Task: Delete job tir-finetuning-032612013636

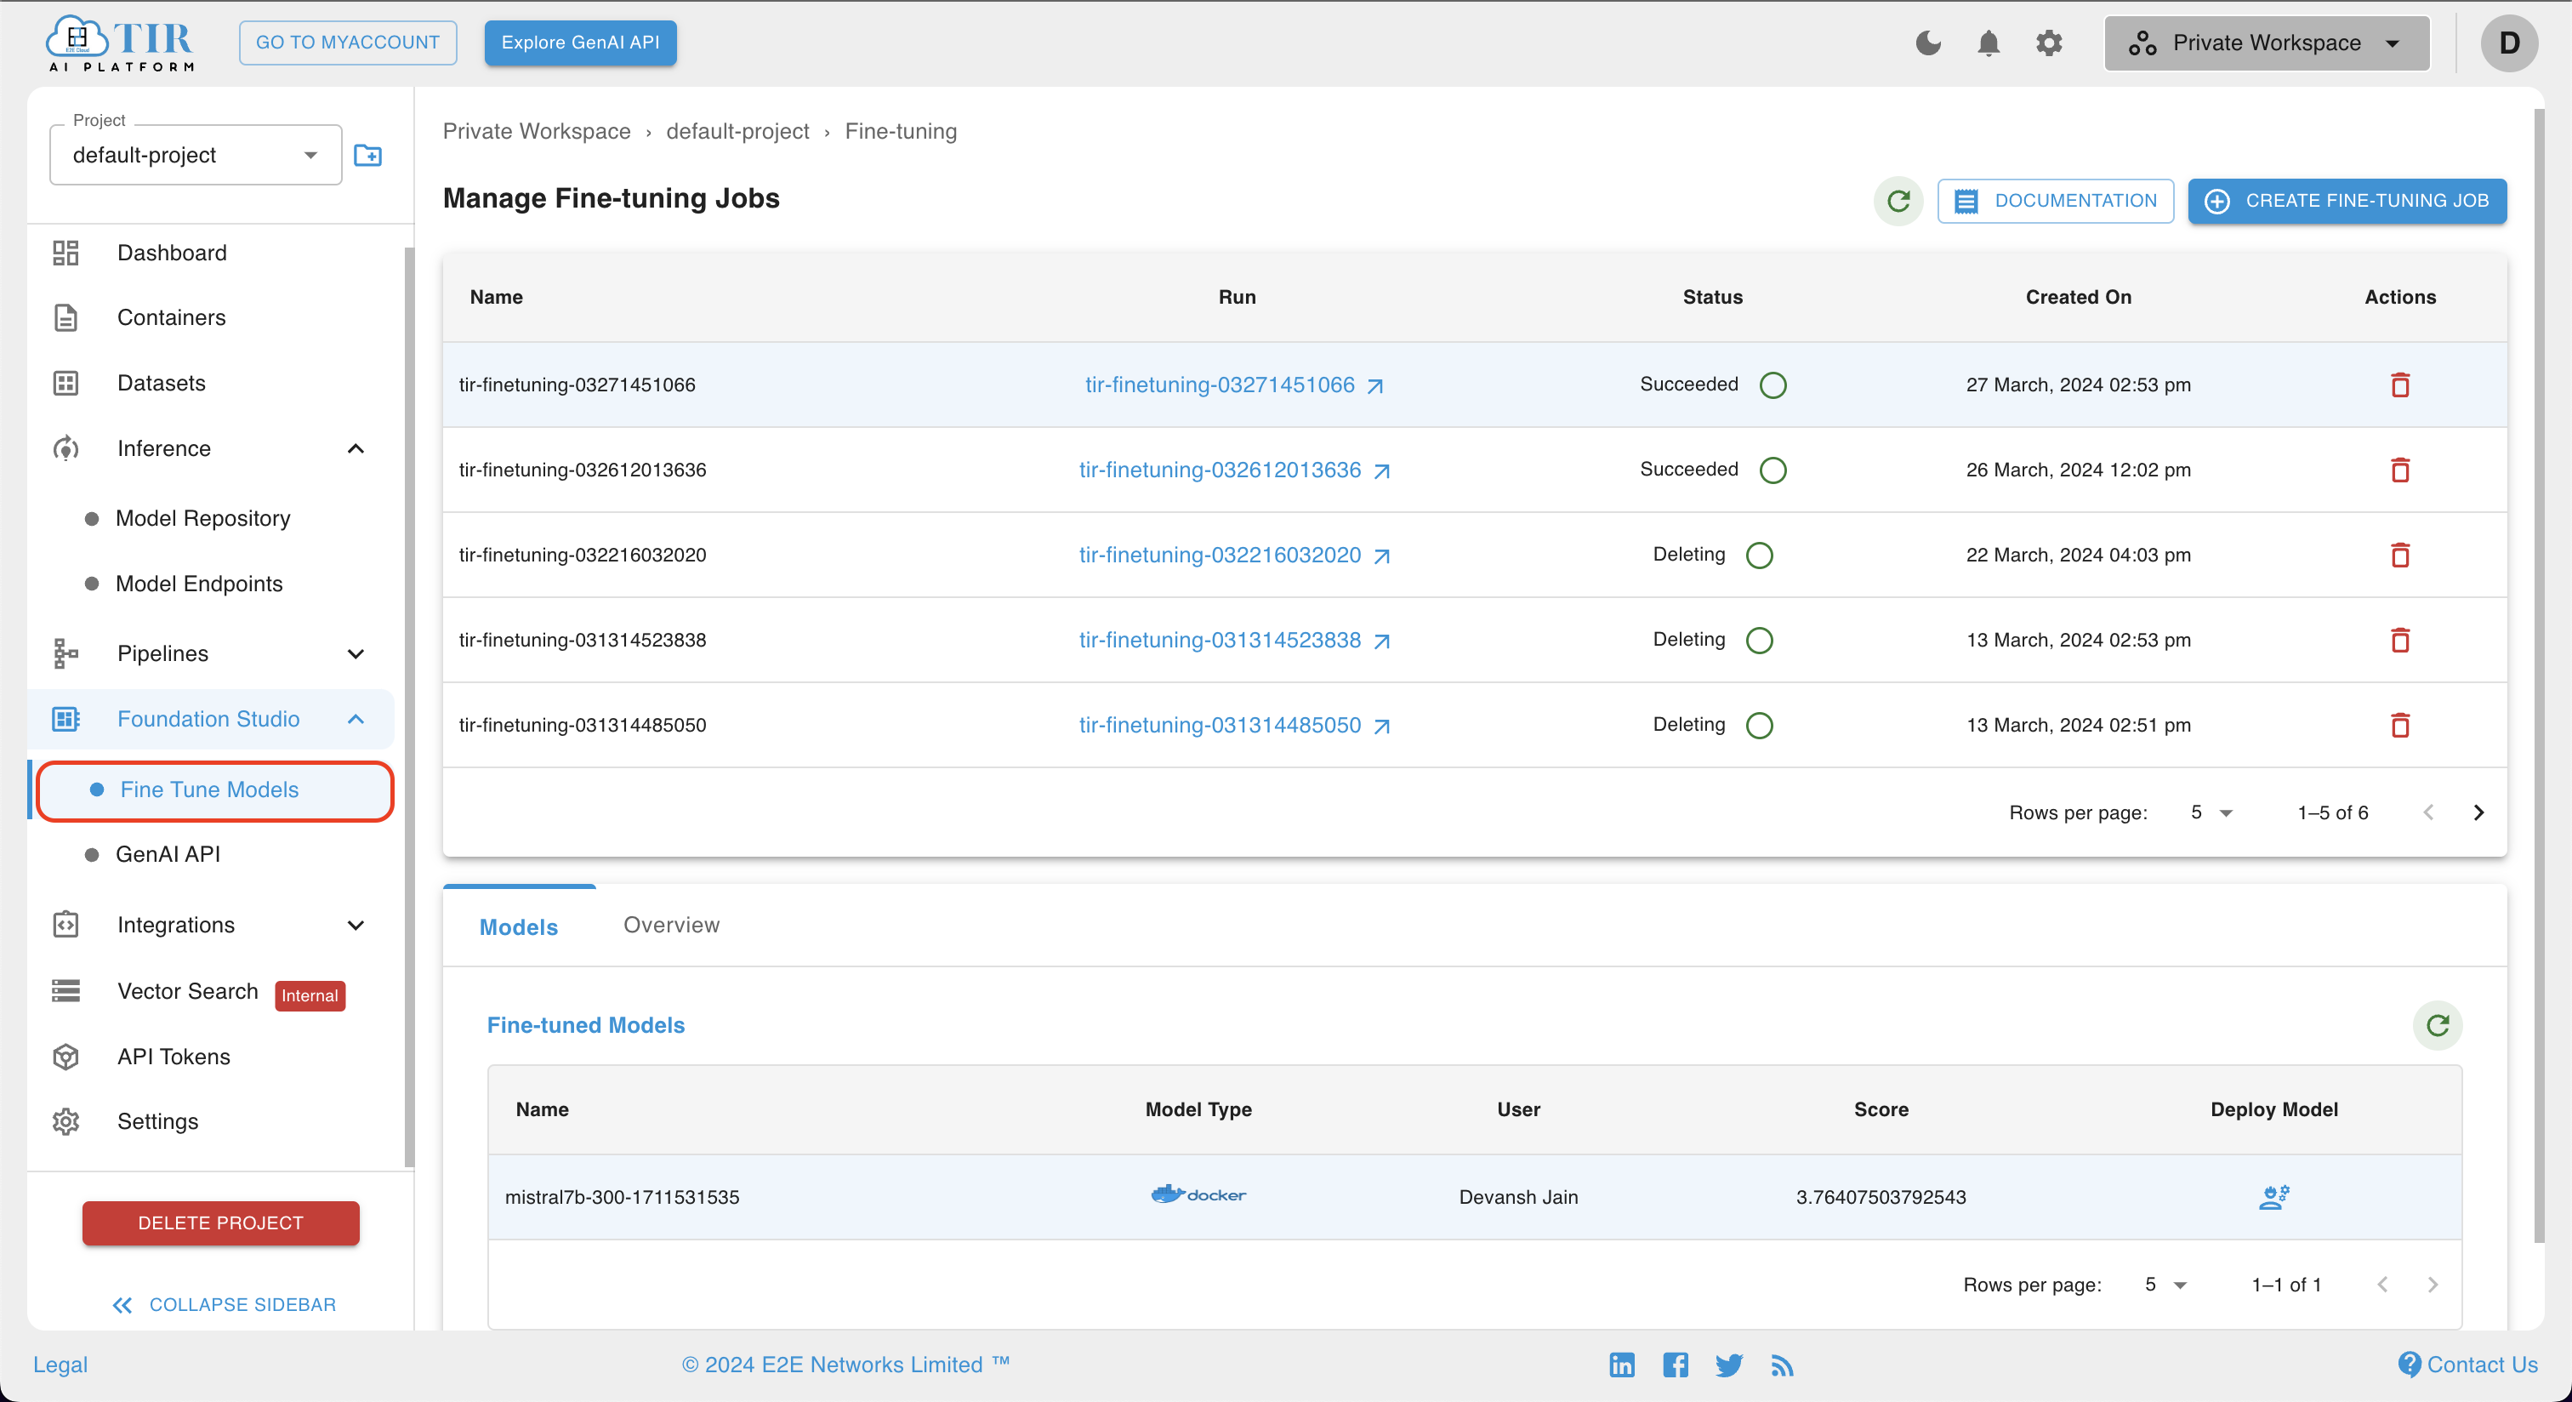Action: click(x=2400, y=470)
